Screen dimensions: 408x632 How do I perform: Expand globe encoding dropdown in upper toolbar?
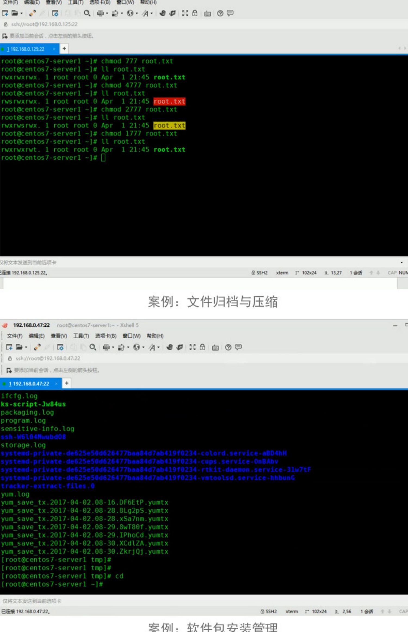point(137,13)
